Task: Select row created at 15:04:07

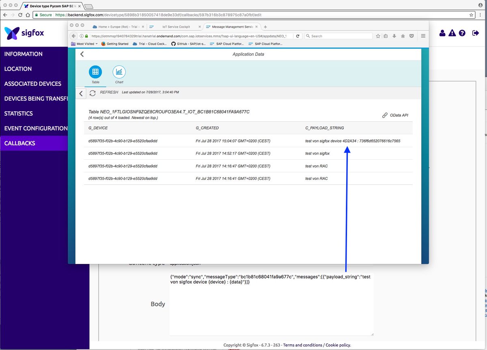Action: pyautogui.click(x=248, y=141)
